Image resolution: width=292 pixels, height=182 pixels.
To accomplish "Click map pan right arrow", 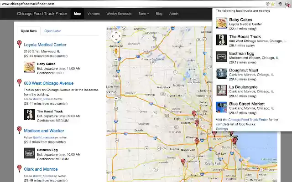I will click(x=120, y=36).
